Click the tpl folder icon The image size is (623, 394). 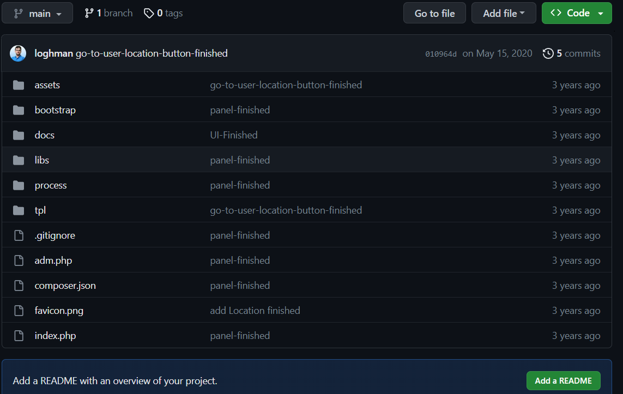[19, 210]
